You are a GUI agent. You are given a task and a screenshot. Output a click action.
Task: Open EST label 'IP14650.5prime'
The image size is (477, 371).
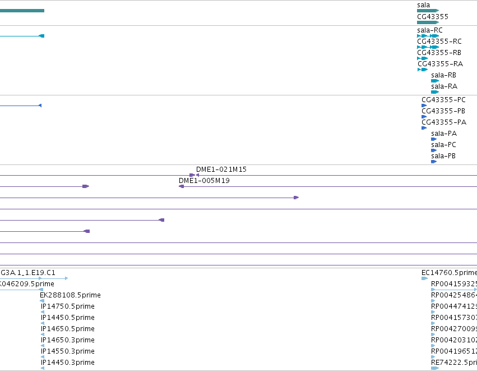coord(67,329)
